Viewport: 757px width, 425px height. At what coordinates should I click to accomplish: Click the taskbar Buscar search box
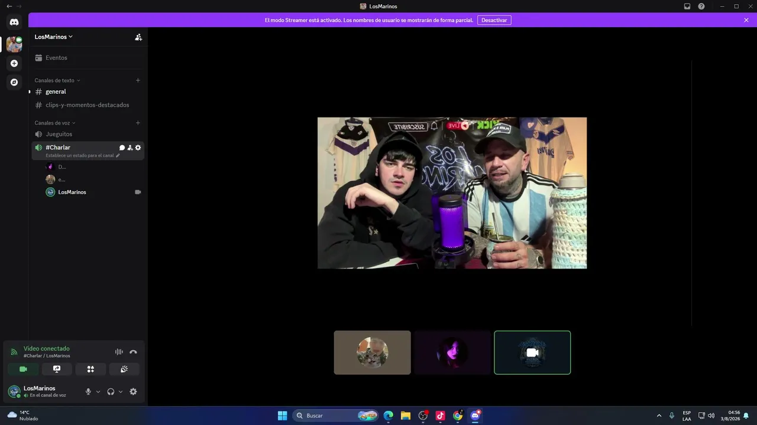pyautogui.click(x=335, y=416)
